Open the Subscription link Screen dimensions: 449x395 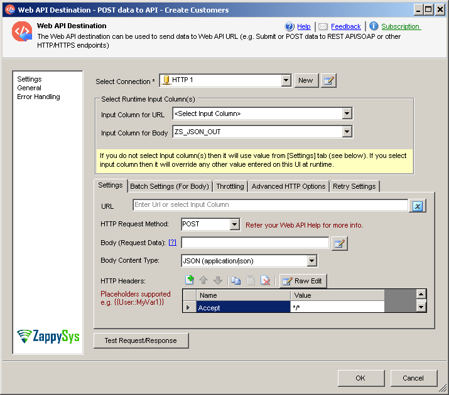pos(401,26)
